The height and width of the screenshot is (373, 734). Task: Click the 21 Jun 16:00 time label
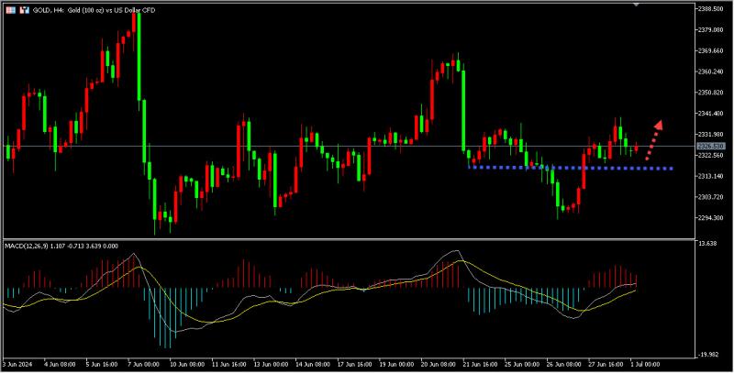click(x=481, y=364)
